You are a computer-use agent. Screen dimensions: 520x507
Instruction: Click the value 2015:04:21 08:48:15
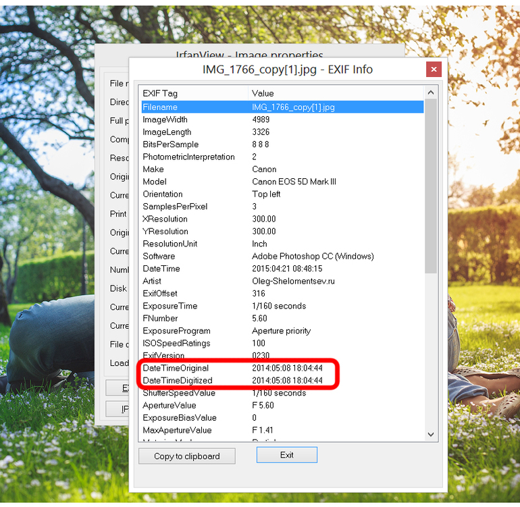(x=287, y=269)
